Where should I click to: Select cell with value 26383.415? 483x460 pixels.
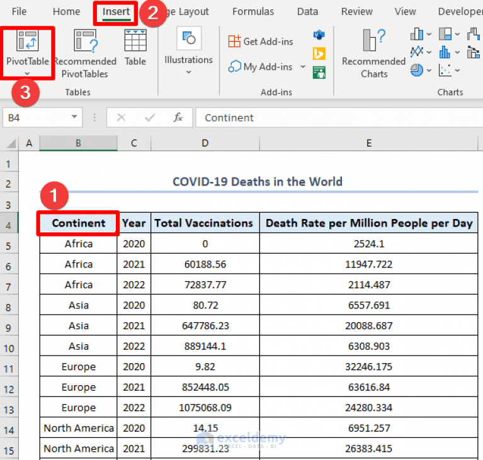pos(369,448)
